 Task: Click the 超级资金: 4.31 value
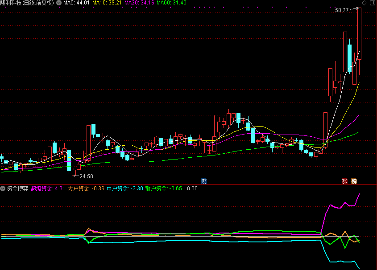click(x=48, y=188)
